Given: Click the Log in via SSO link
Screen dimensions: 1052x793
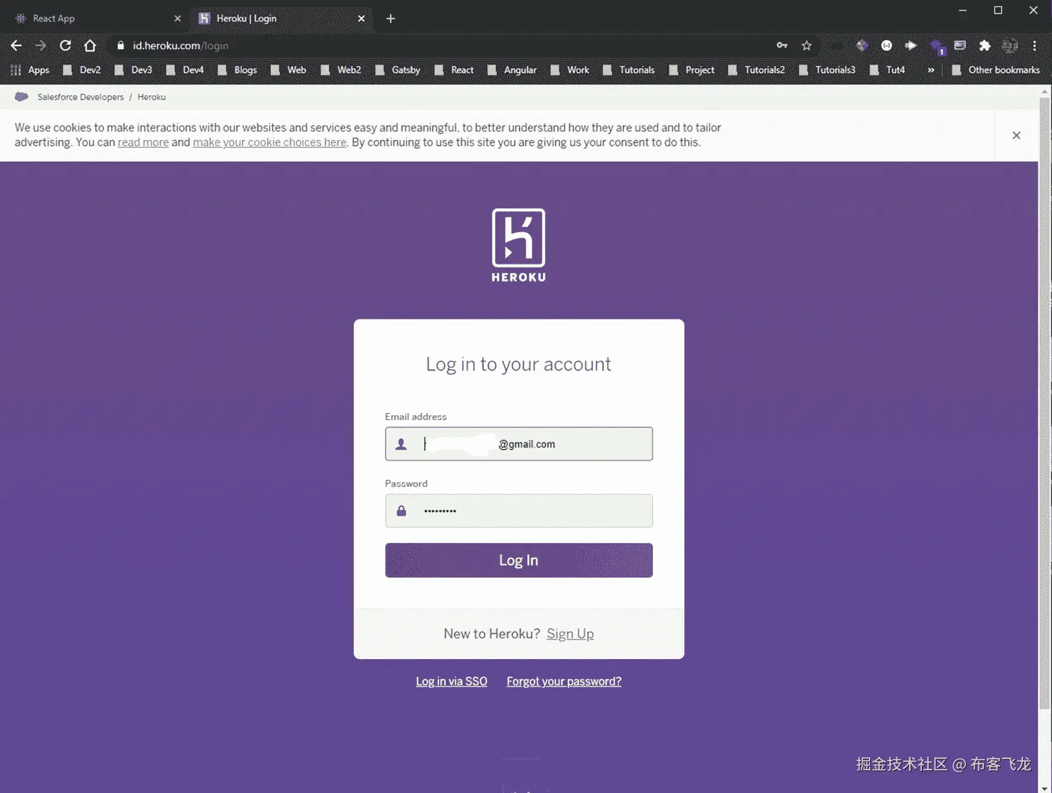Looking at the screenshot, I should coord(451,681).
